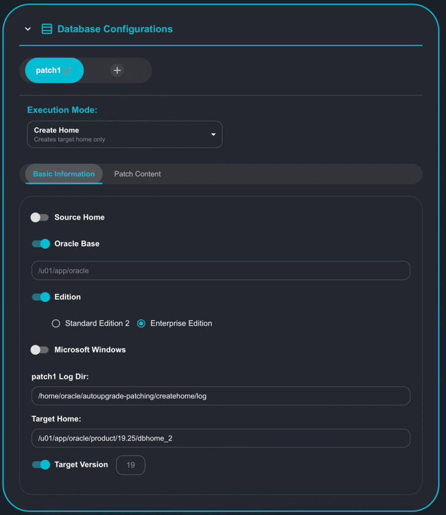Disable the Target Version toggle
Image resolution: width=446 pixels, height=515 pixels.
[x=41, y=465]
